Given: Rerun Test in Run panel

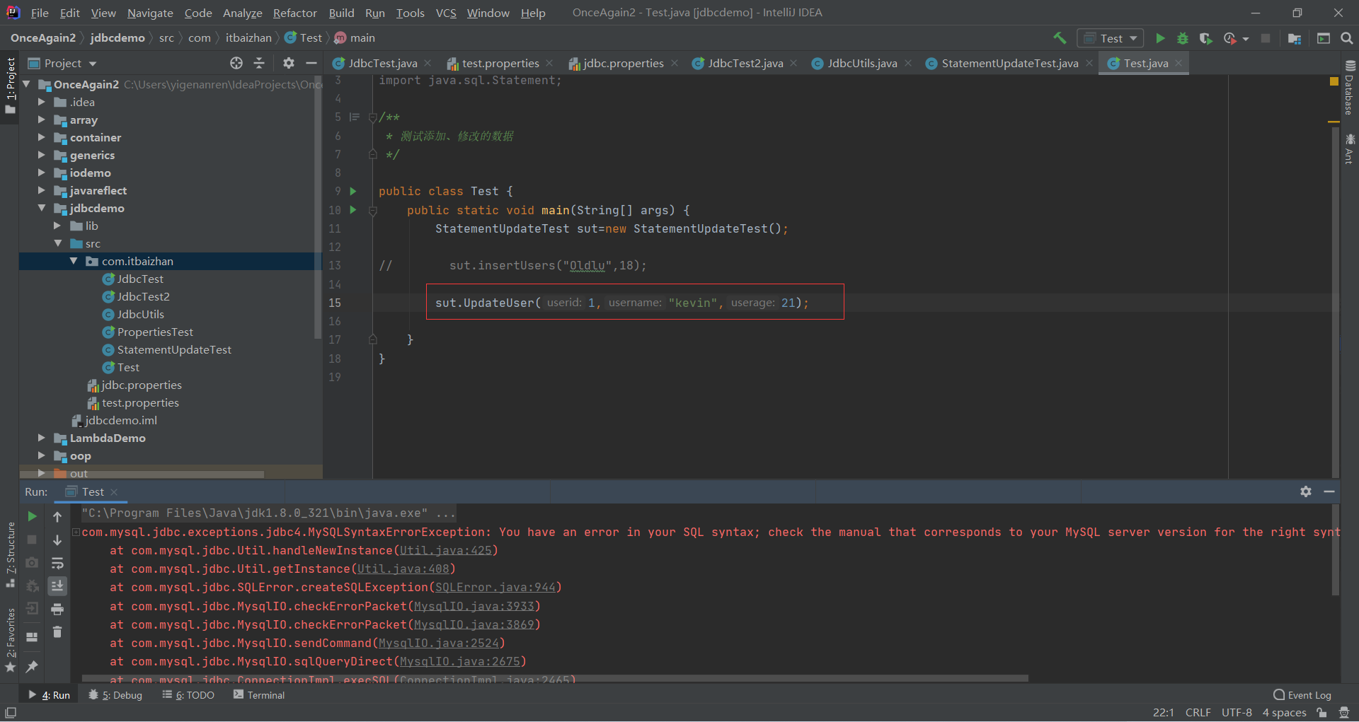Looking at the screenshot, I should tap(32, 517).
